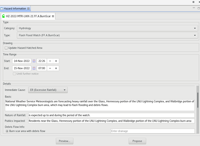Viewport: 200px width, 146px height.
Task: Open the End date calendar picker
Action: [34, 68]
